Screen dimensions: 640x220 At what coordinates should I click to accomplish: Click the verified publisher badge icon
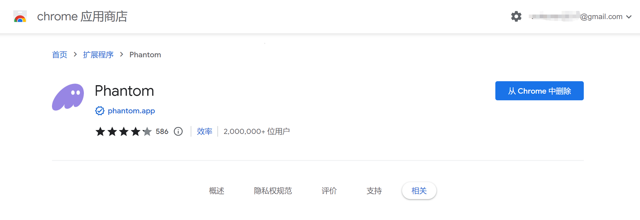point(100,111)
